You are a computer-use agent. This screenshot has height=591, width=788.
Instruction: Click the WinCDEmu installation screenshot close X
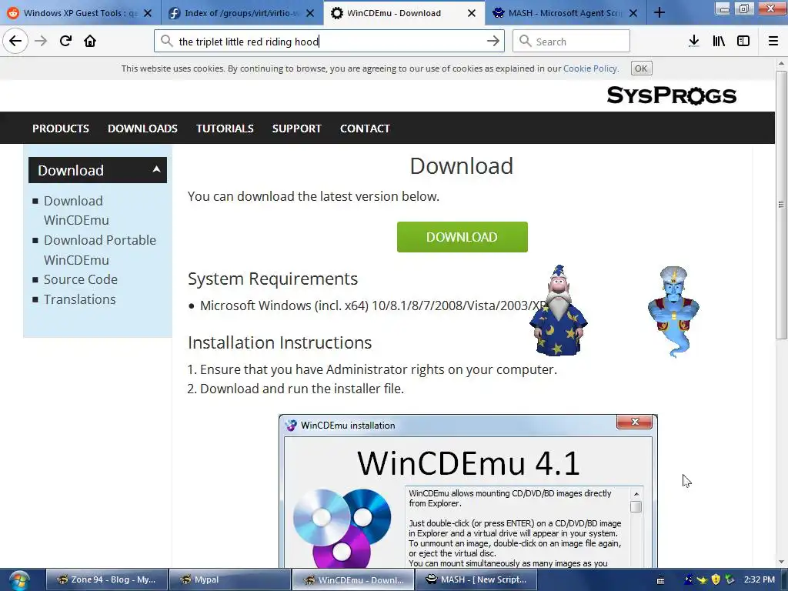[x=635, y=422]
